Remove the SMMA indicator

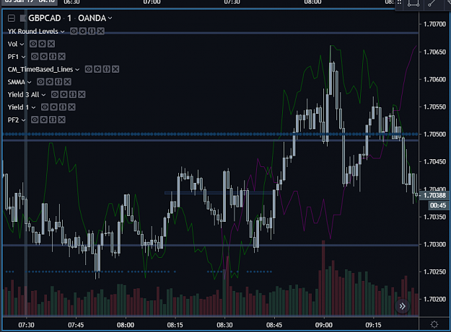click(67, 81)
